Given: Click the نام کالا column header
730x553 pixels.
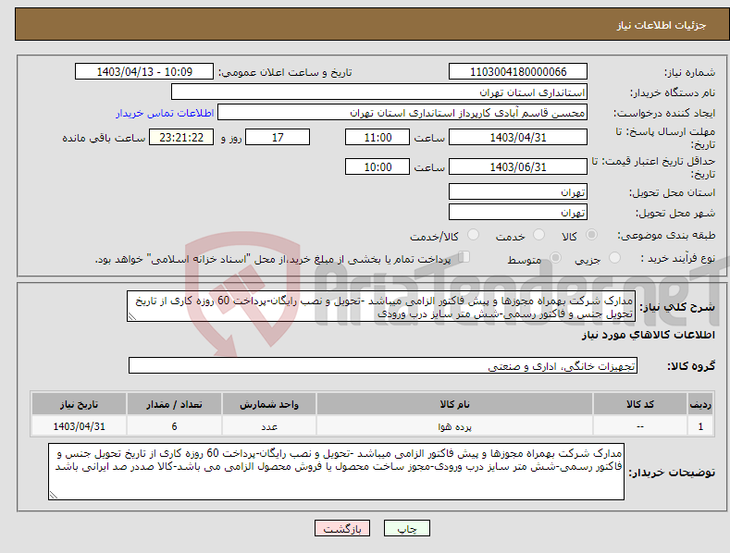Looking at the screenshot, I should click(x=454, y=404).
